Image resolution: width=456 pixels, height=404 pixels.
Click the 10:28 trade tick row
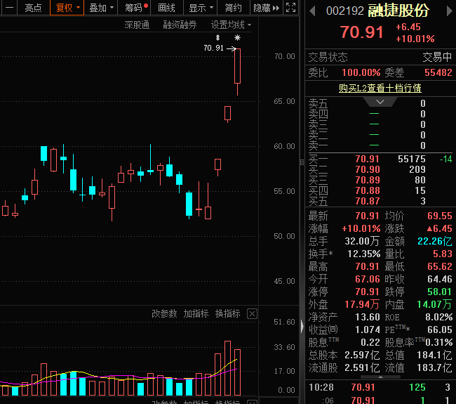380,387
